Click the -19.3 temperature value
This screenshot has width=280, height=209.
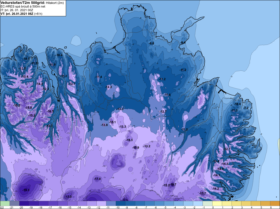point(26,190)
